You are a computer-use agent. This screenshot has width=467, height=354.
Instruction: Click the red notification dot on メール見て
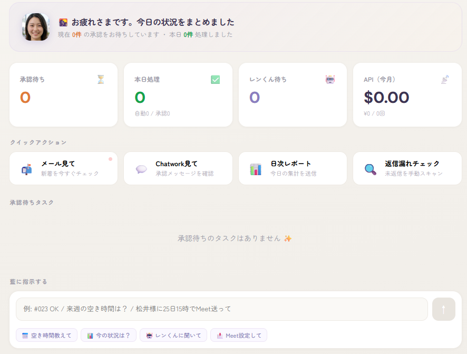click(111, 159)
